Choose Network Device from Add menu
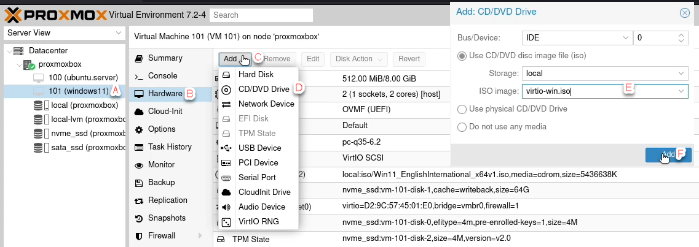This screenshot has height=247, width=699. point(266,104)
